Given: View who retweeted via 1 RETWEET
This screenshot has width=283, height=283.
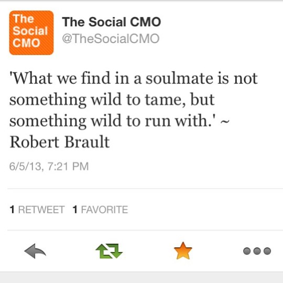Looking at the screenshot, I should (37, 210).
